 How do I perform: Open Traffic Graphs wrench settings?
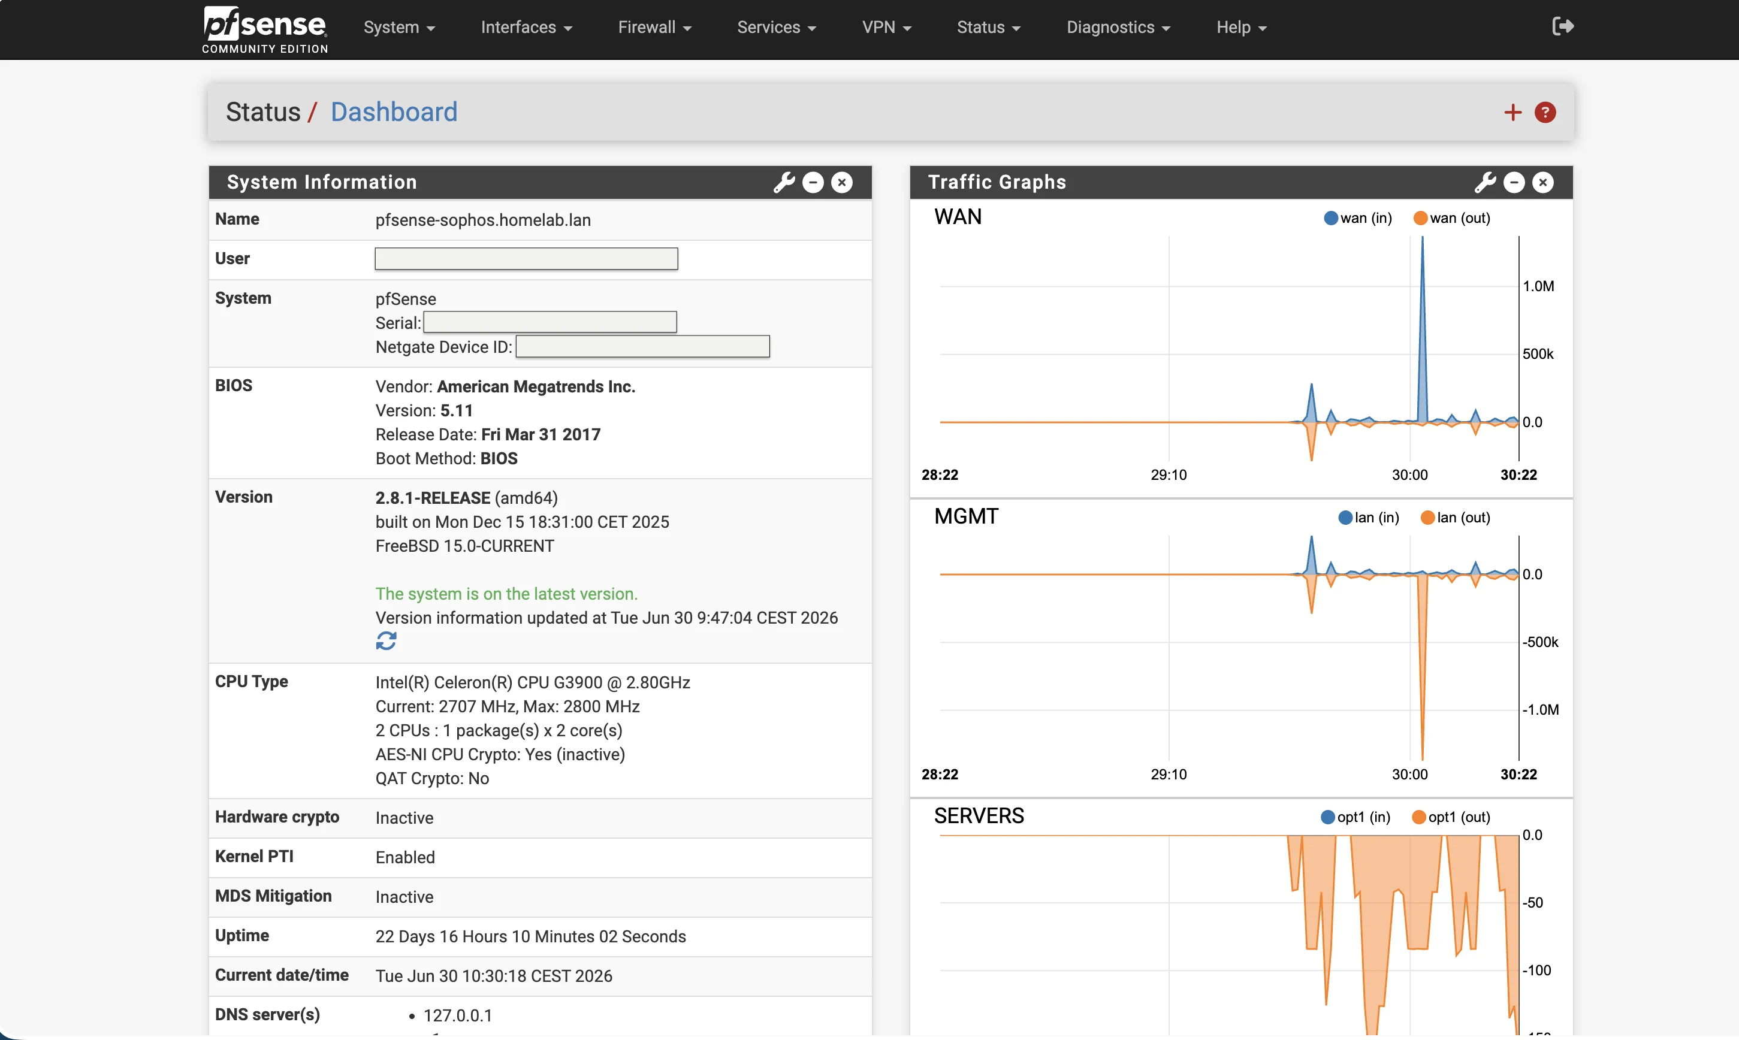(1484, 182)
